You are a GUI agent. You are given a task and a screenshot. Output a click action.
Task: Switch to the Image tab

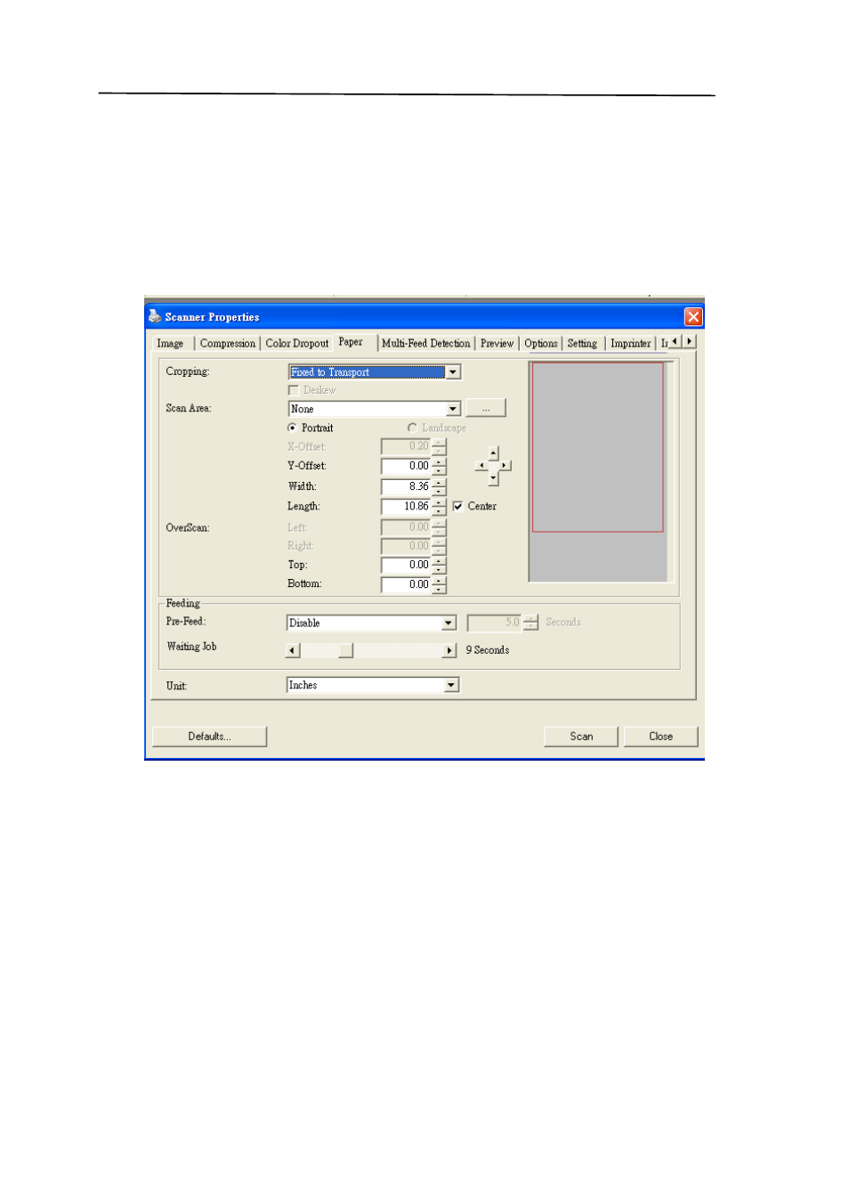tap(170, 344)
